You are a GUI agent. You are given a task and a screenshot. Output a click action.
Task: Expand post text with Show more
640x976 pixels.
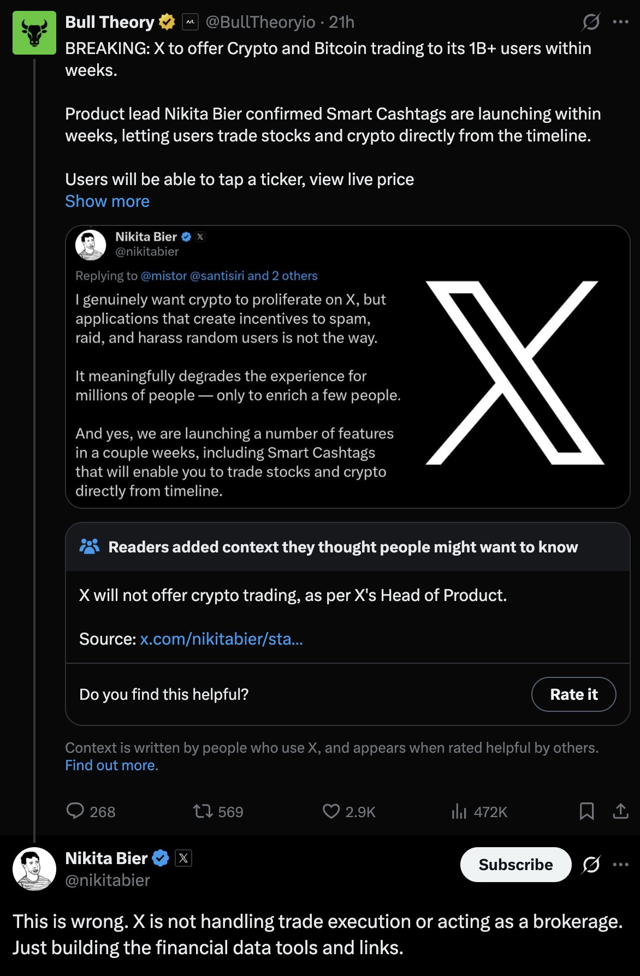tap(107, 201)
